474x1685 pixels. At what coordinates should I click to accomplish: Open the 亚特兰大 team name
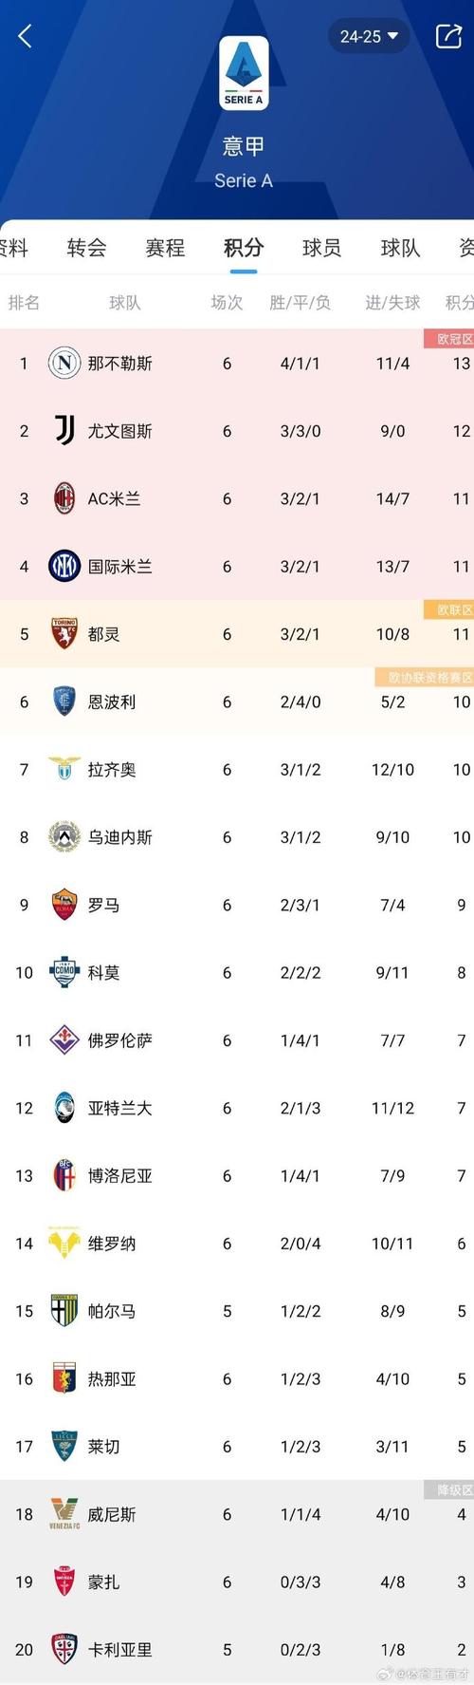[119, 1108]
